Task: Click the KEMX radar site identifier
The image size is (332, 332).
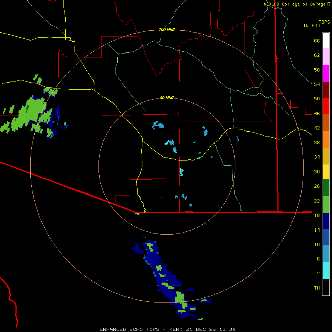Action: point(177,329)
